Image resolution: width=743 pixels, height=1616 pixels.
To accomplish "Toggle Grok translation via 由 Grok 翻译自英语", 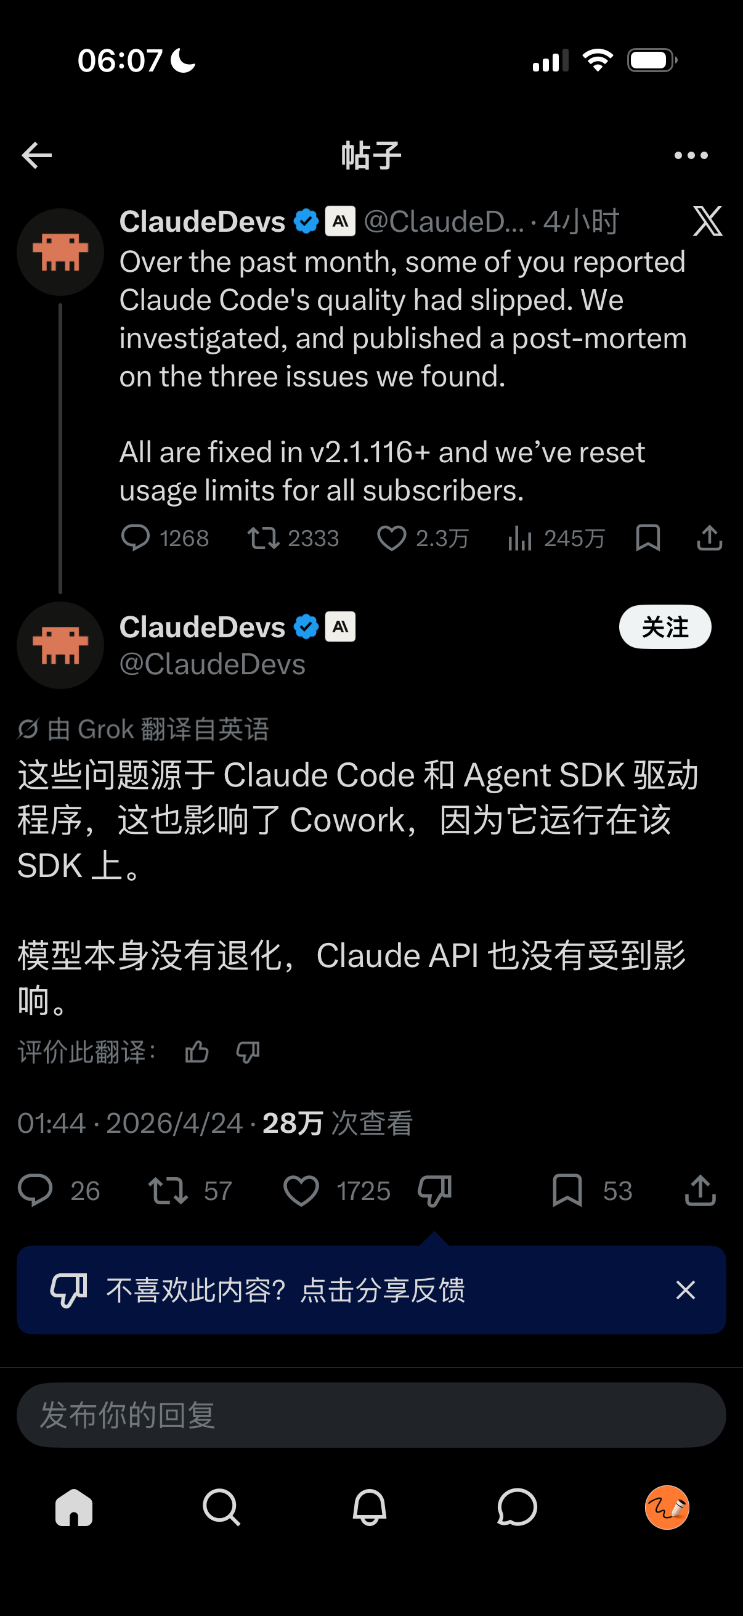I will [144, 729].
